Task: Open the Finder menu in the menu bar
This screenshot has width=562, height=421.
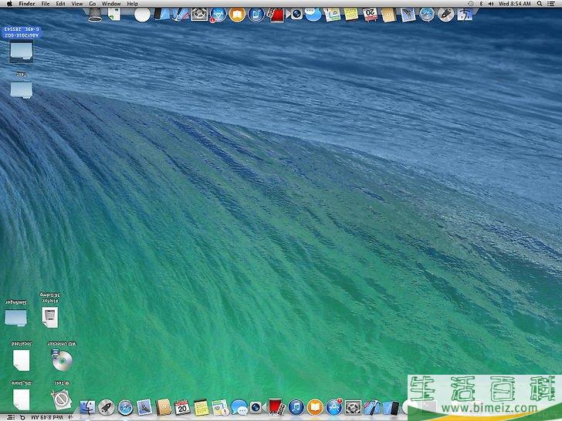Action: pyautogui.click(x=27, y=4)
